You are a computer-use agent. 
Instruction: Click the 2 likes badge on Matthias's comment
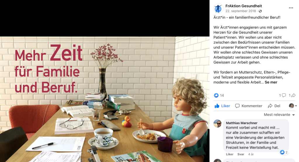pyautogui.click(x=284, y=152)
